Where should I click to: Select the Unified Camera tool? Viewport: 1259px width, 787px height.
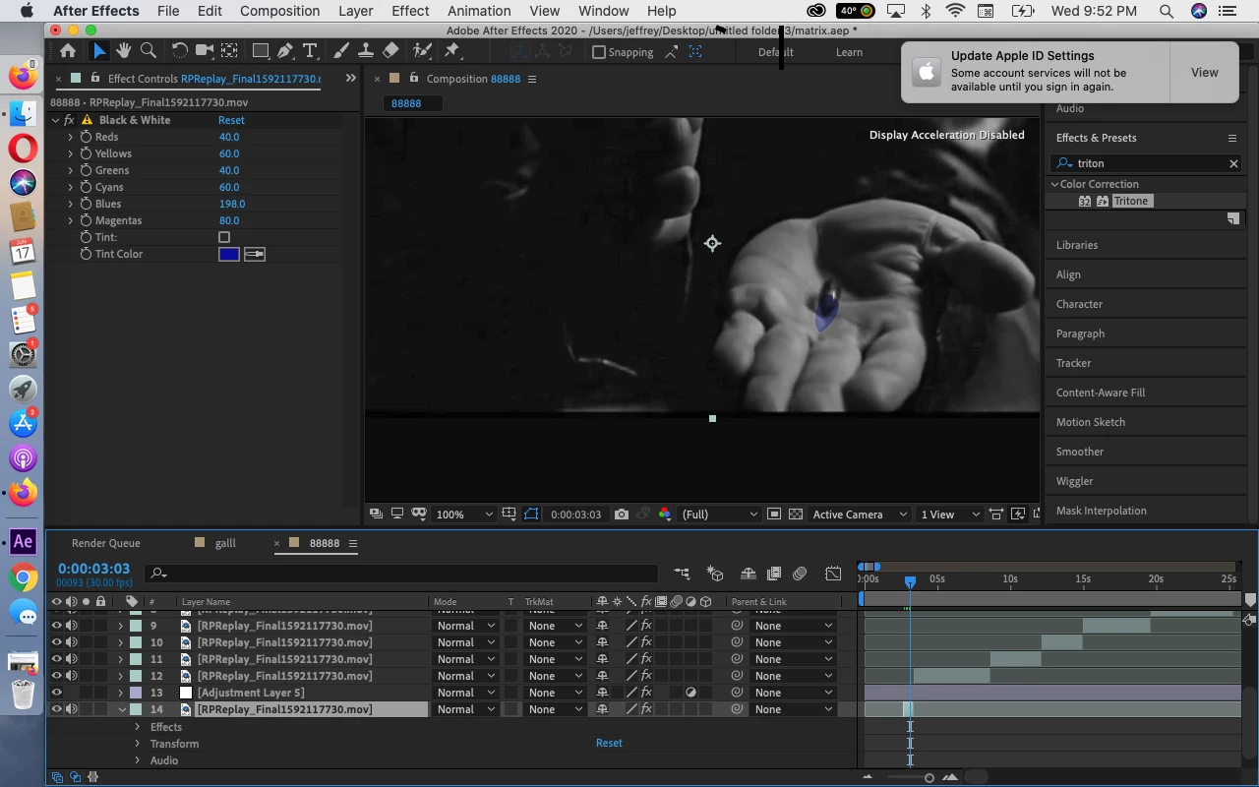[204, 51]
